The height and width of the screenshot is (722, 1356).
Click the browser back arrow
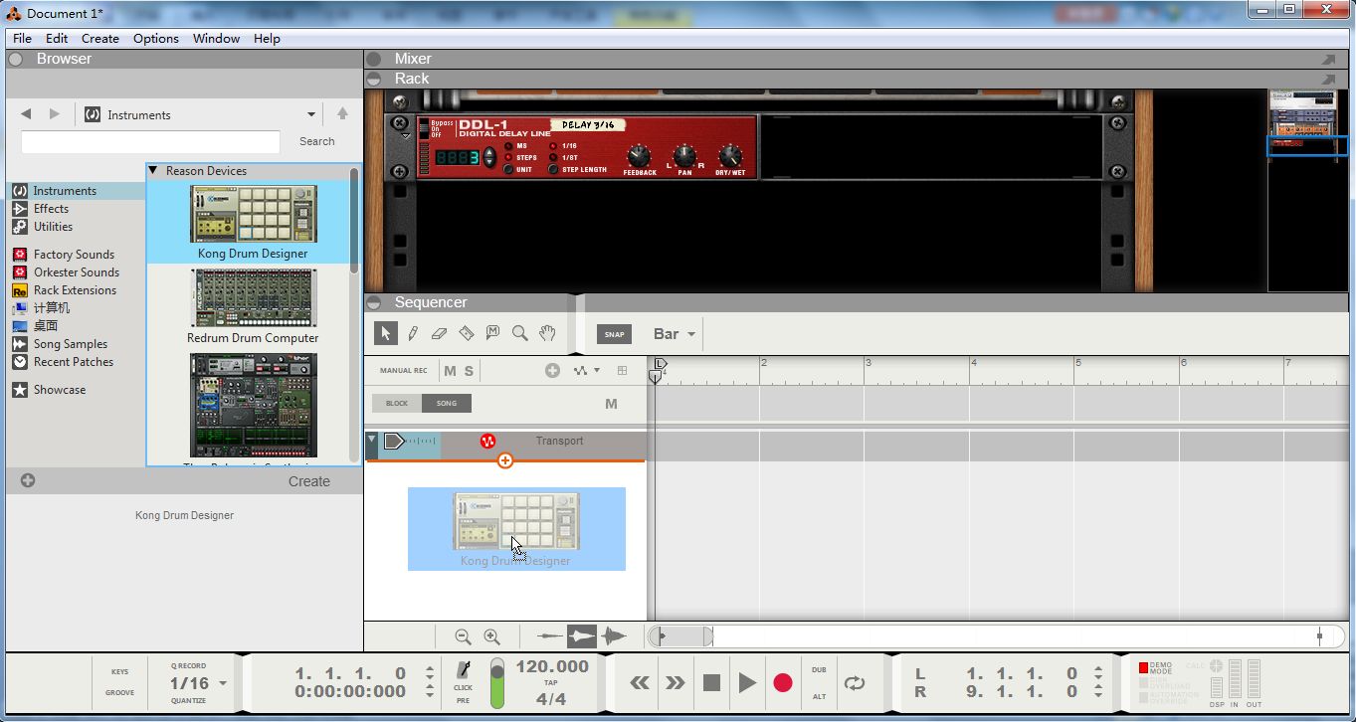[x=27, y=114]
